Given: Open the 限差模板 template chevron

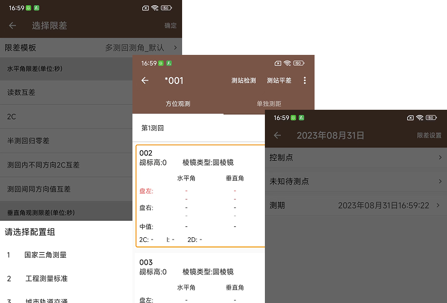Looking at the screenshot, I should 175,47.
